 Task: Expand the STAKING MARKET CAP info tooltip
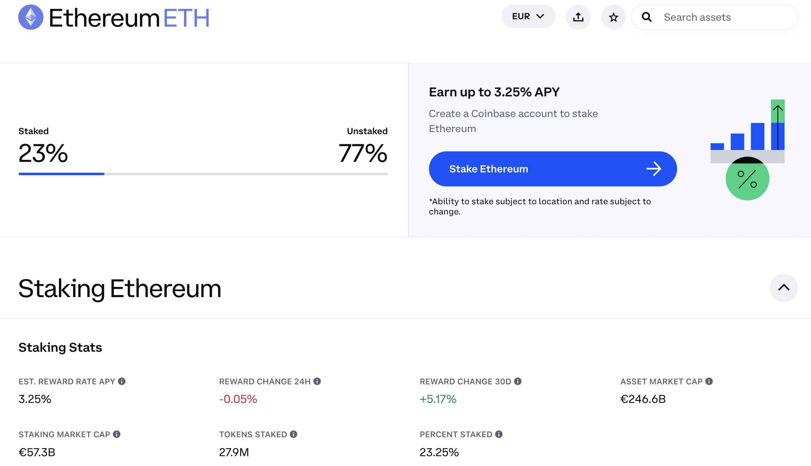[x=116, y=434]
